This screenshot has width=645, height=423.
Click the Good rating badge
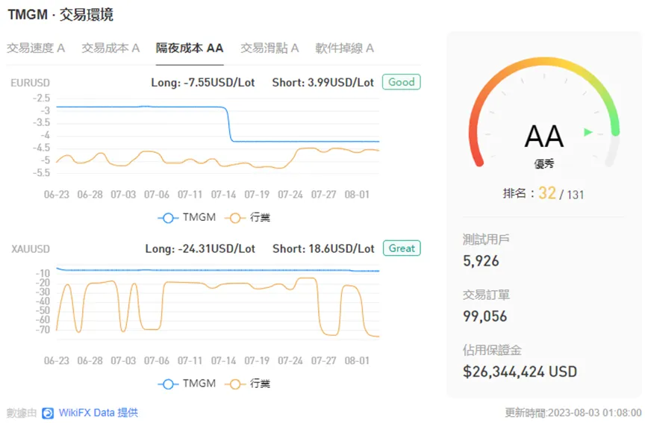tap(402, 82)
